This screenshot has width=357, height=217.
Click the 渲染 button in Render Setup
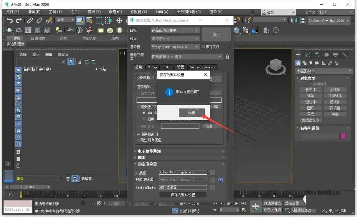[216, 35]
